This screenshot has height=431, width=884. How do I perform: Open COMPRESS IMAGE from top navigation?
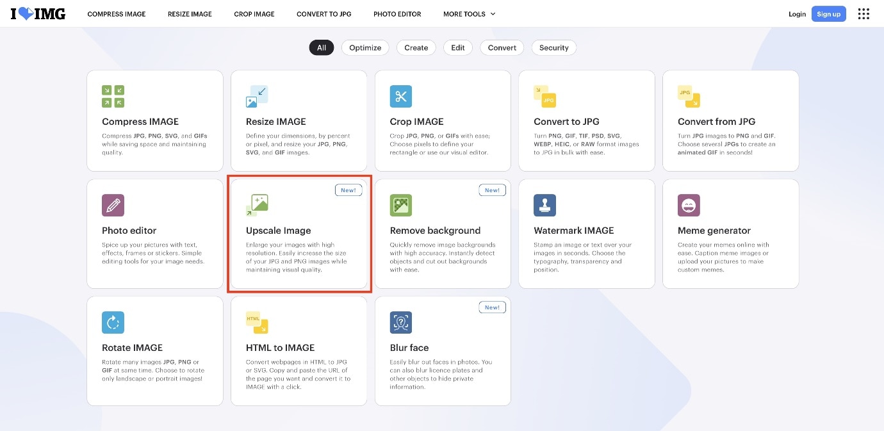point(117,14)
